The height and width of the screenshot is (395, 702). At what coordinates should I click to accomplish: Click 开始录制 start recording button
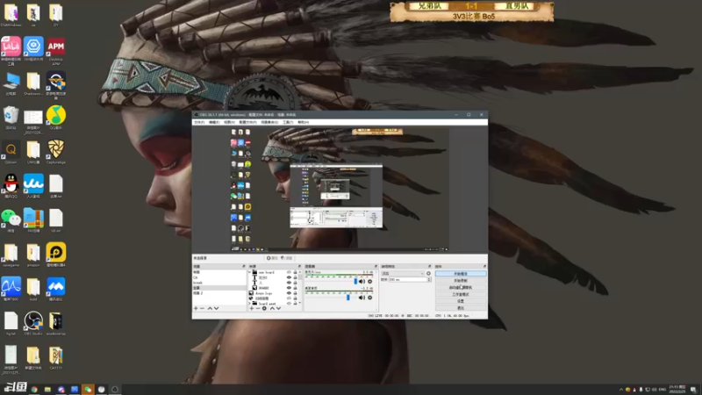pyautogui.click(x=461, y=280)
